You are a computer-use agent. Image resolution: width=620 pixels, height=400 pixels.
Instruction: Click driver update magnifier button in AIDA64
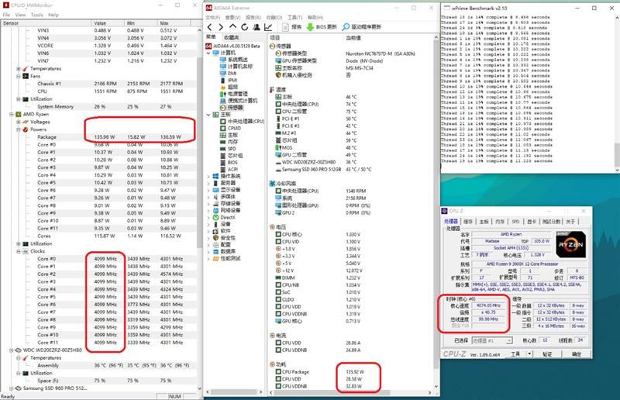pos(361,27)
